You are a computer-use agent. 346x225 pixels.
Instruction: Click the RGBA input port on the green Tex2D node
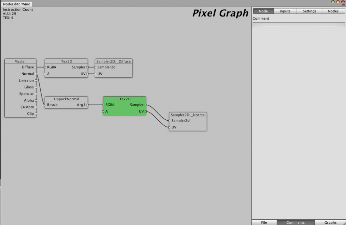pos(102,105)
